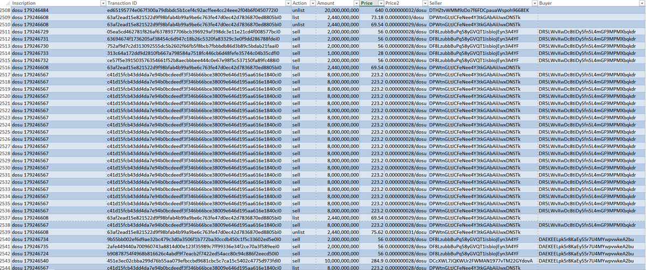The height and width of the screenshot is (270, 646).
Task: Click the list action in row 2509
Action: coord(303,17)
